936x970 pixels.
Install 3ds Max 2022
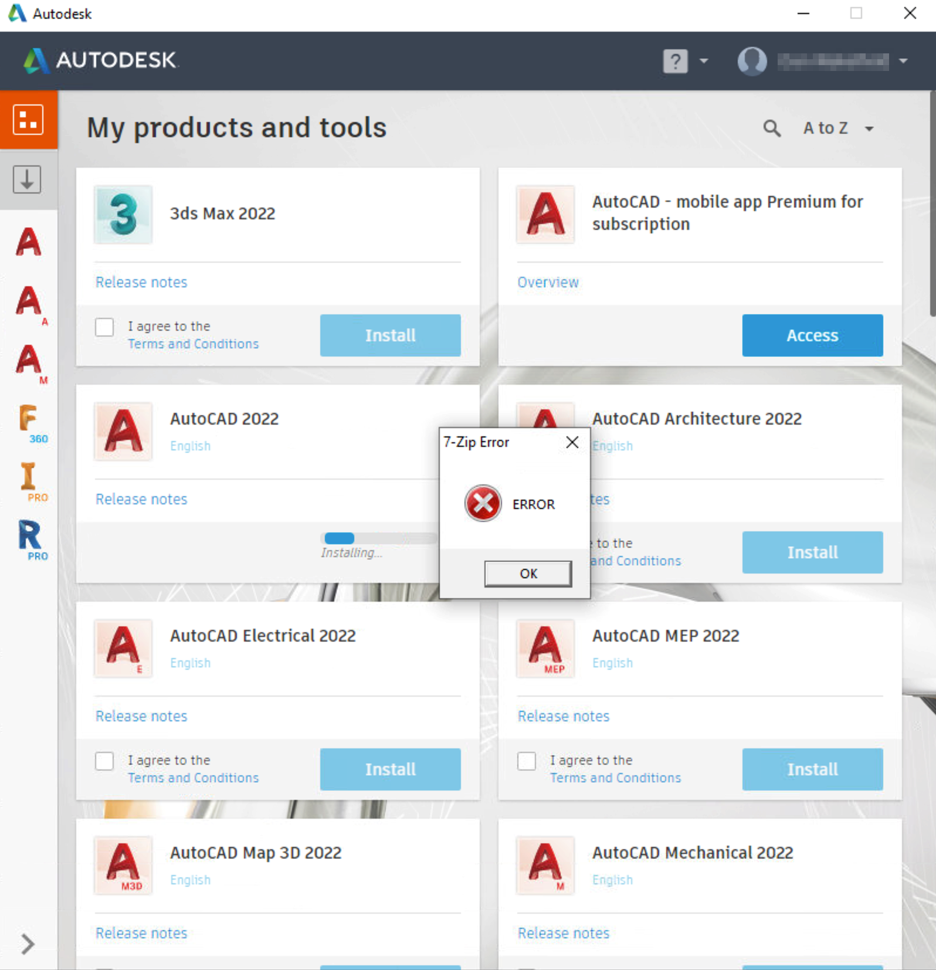390,335
